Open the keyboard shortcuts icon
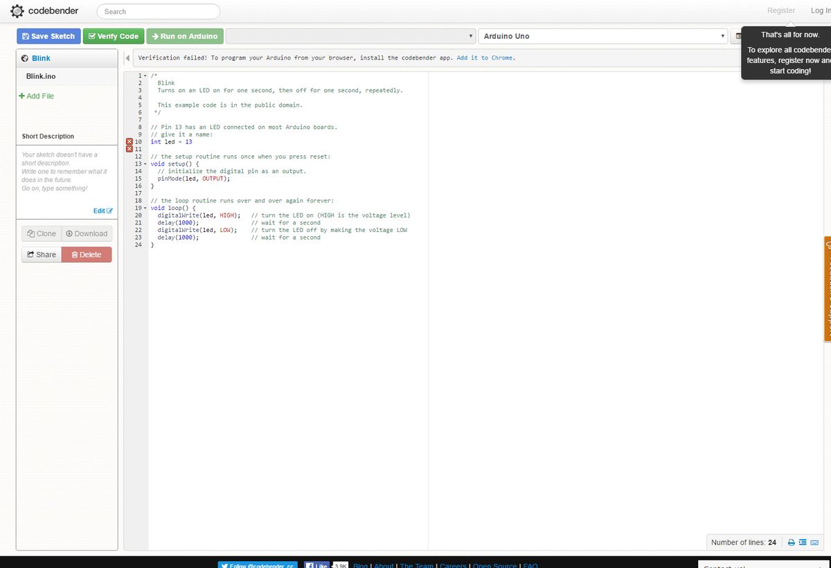 [814, 542]
